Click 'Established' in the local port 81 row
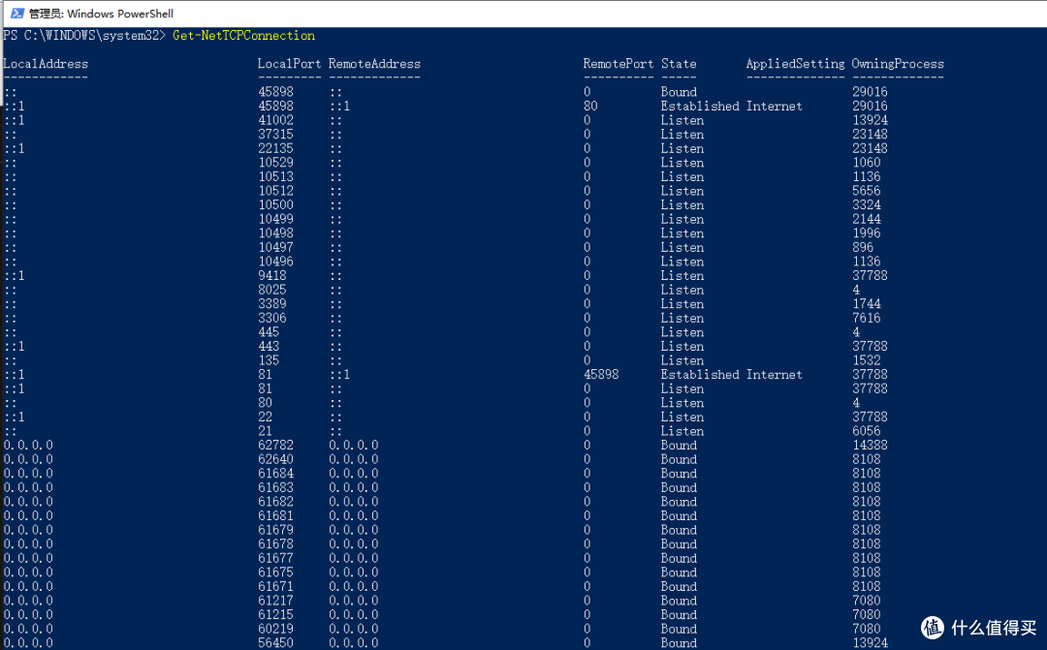The height and width of the screenshot is (650, 1047). click(x=700, y=374)
